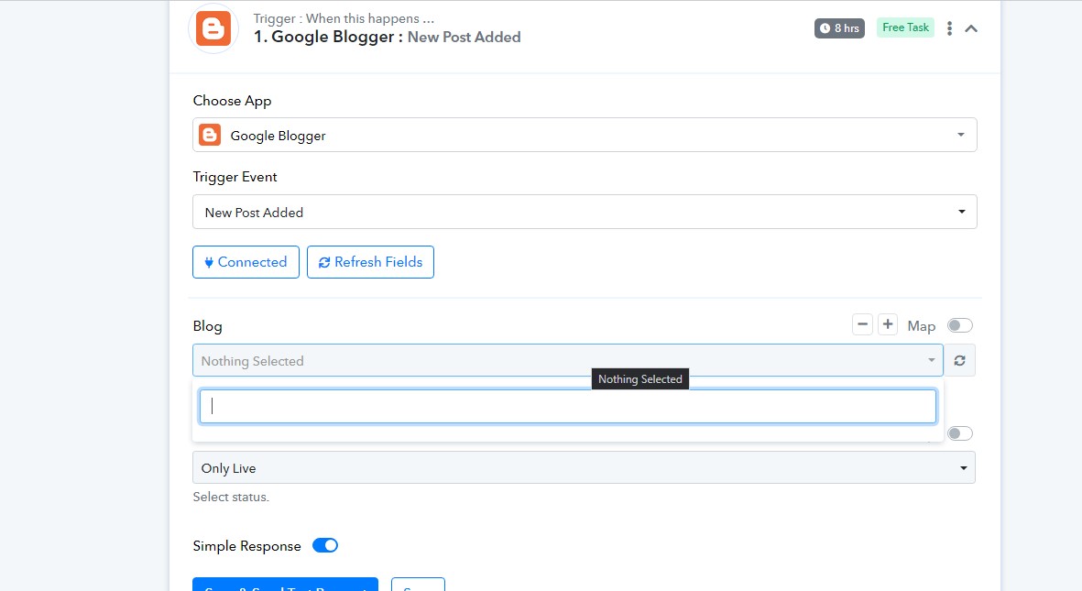Toggle the Blog Map switch
This screenshot has width=1082, height=591.
coord(960,325)
